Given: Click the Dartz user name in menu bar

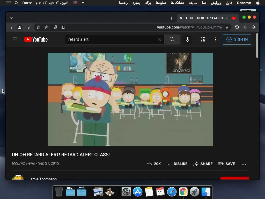Looking at the screenshot, I should click(27, 3).
